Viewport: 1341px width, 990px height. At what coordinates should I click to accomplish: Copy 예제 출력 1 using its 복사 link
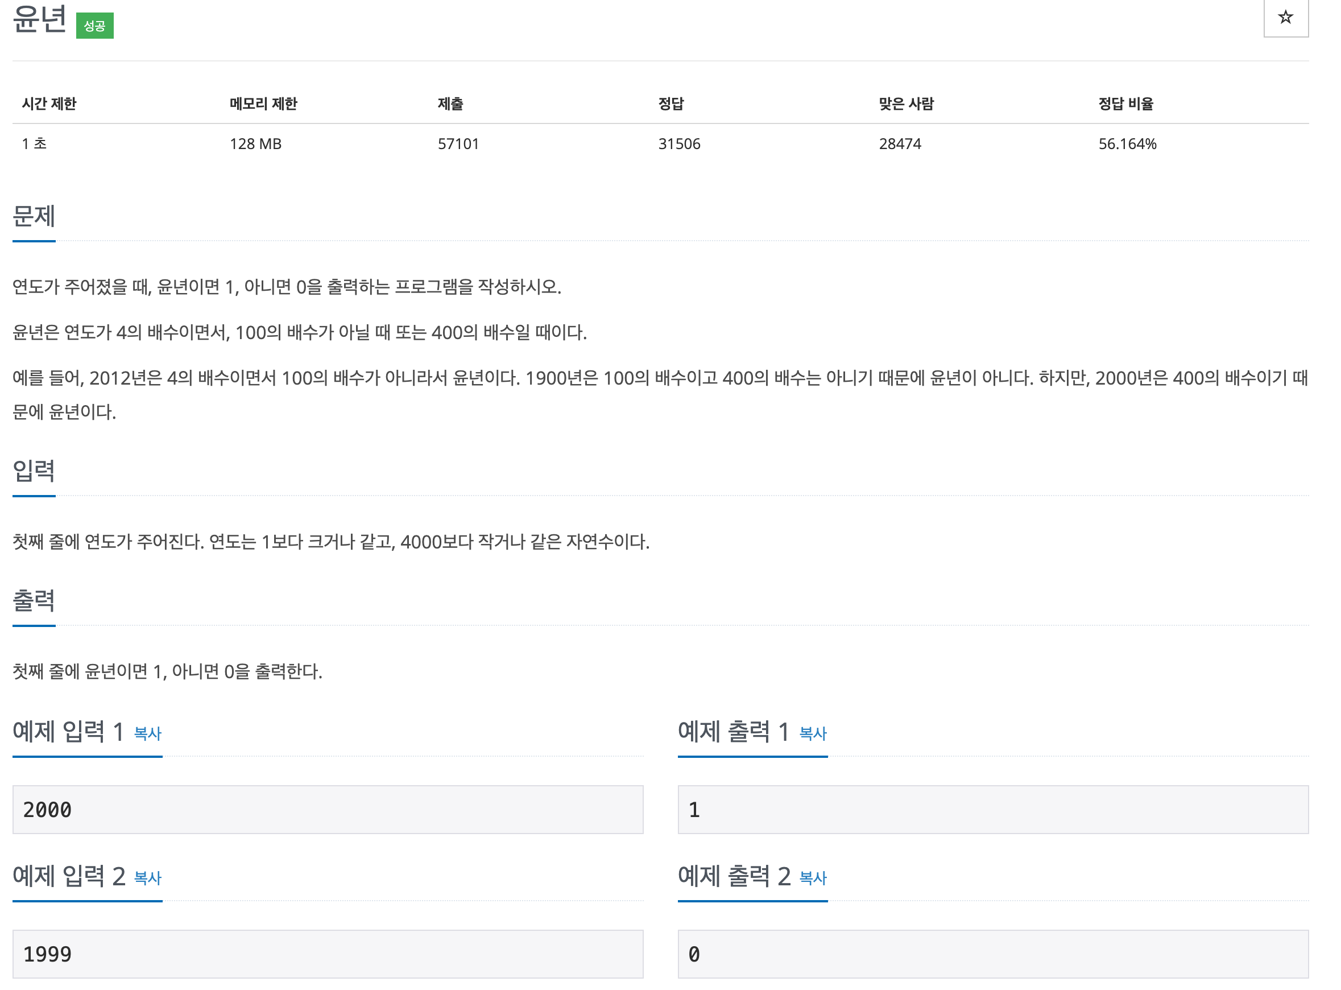pyautogui.click(x=812, y=733)
